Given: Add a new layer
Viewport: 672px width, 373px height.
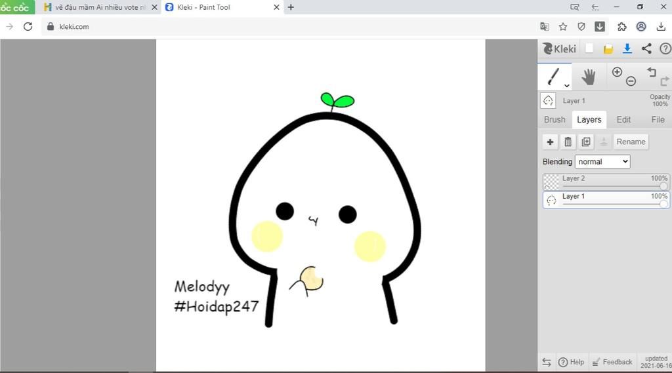Looking at the screenshot, I should (550, 142).
